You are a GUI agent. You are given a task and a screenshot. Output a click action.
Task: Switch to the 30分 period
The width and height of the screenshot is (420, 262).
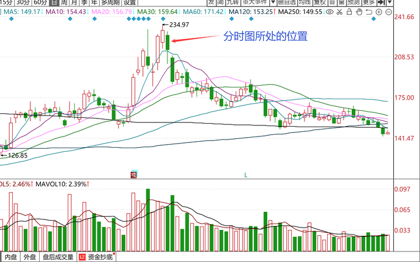pyautogui.click(x=23, y=2)
